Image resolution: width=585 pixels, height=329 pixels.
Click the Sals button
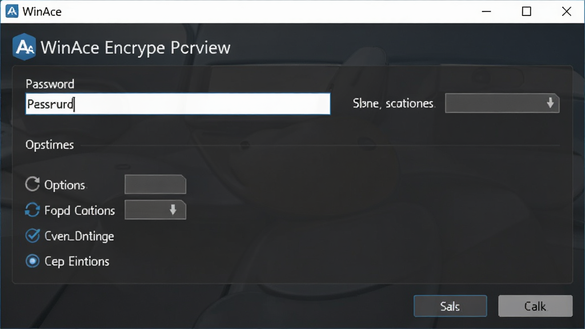[x=450, y=306]
